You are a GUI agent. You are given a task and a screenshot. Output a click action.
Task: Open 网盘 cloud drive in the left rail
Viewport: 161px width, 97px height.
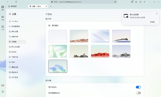[3, 18]
